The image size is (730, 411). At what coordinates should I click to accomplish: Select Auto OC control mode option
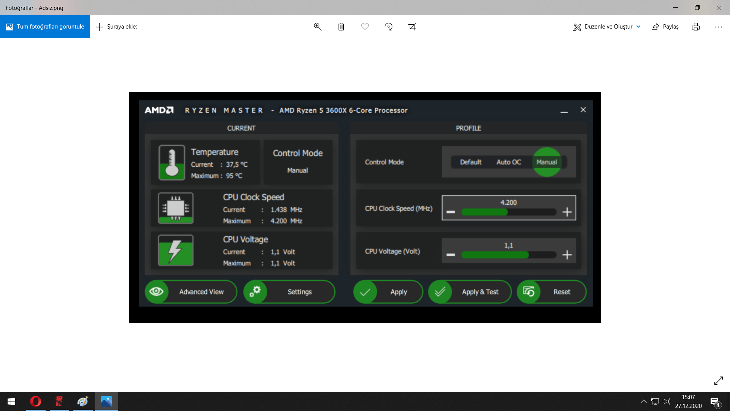[x=508, y=162]
